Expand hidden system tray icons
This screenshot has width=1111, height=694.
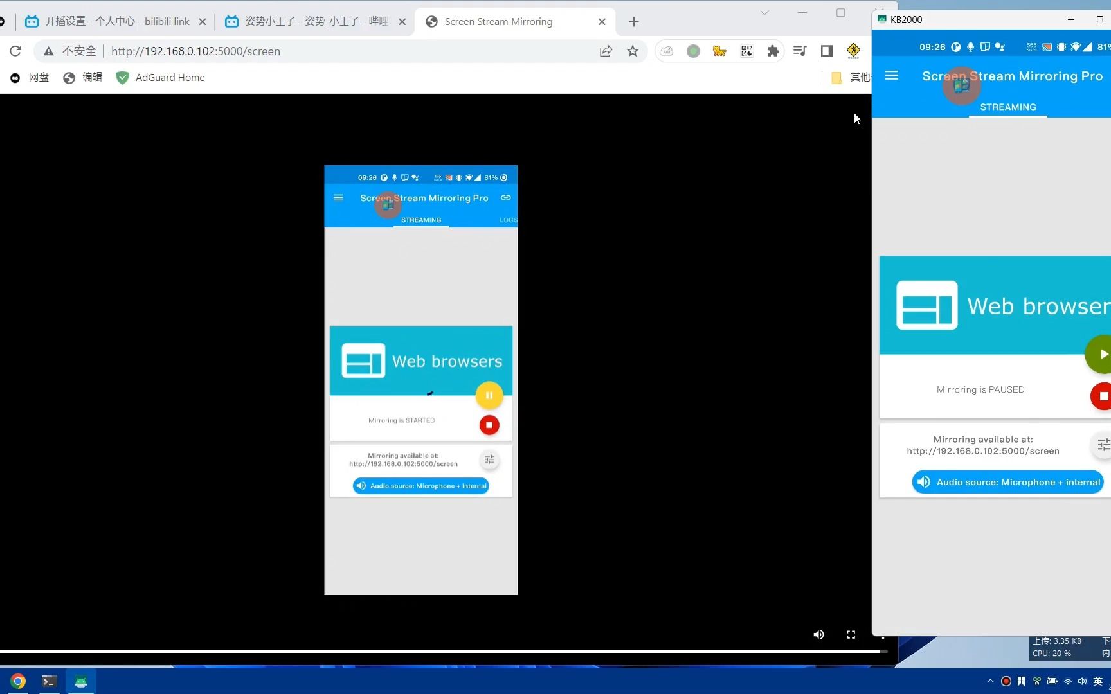990,681
